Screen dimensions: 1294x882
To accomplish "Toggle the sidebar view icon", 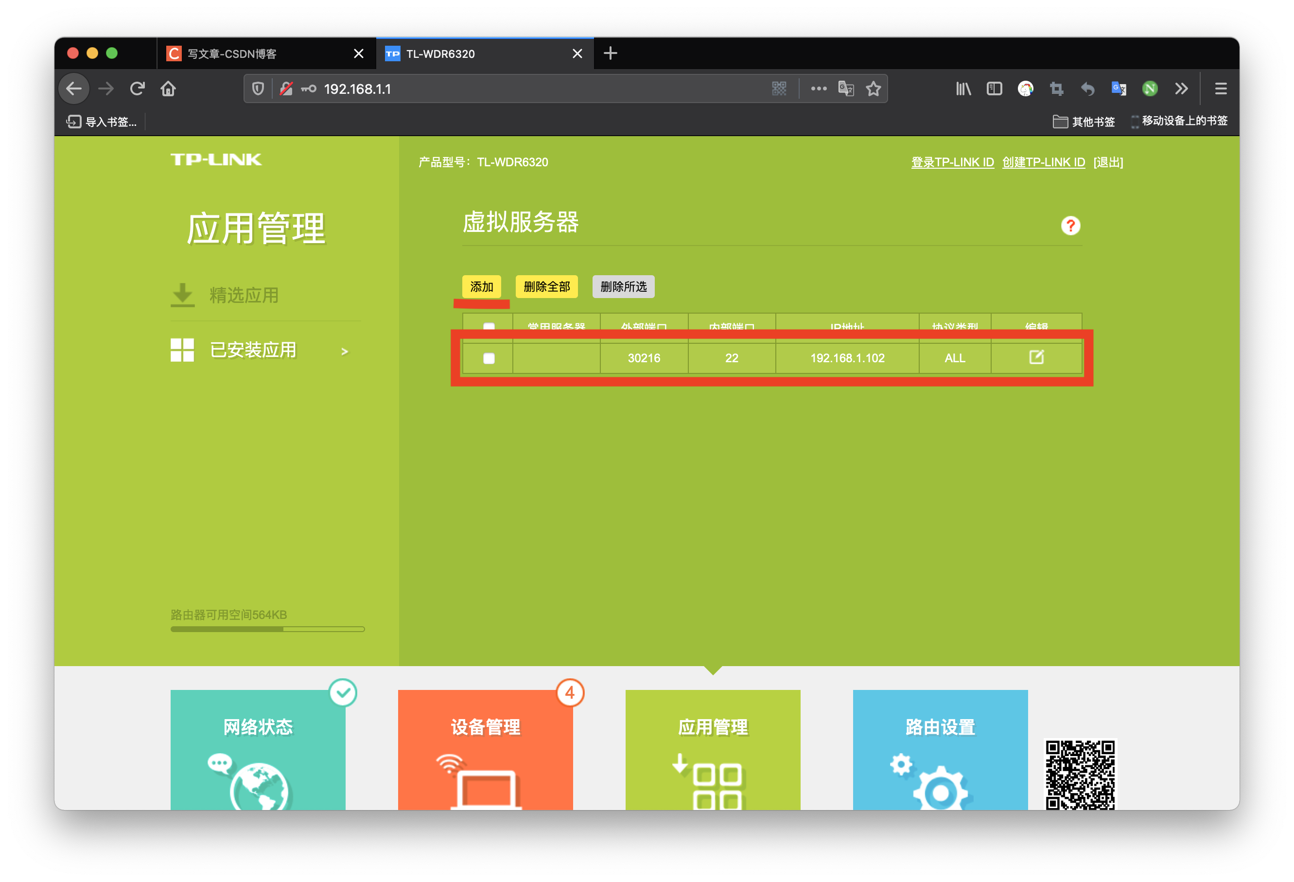I will pyautogui.click(x=994, y=88).
